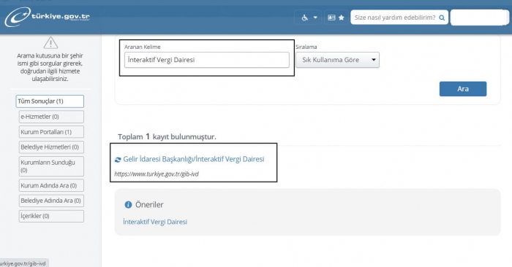Click the blue info icon next to Öneriler
Viewport: 512px width, 267px height.
click(x=128, y=204)
